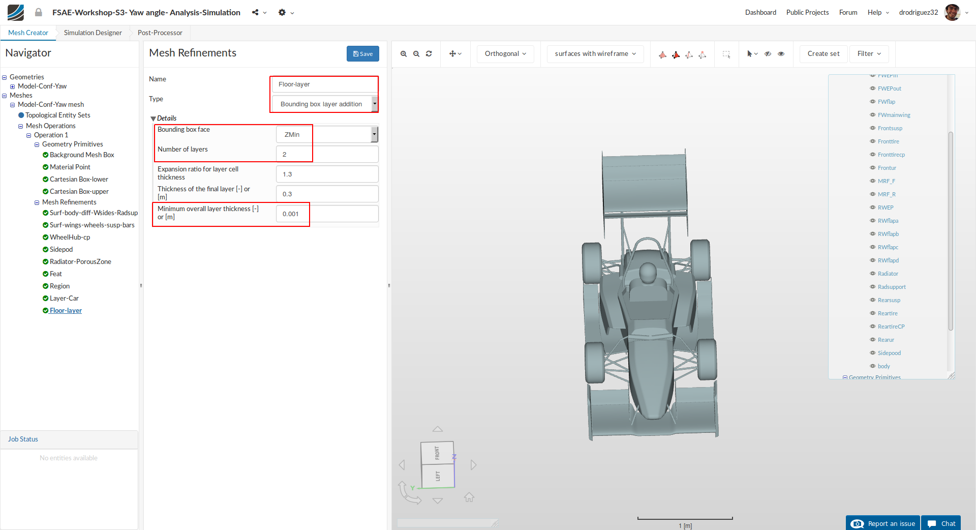Image resolution: width=976 pixels, height=530 pixels.
Task: Toggle visibility eye for body surface
Action: 872,366
